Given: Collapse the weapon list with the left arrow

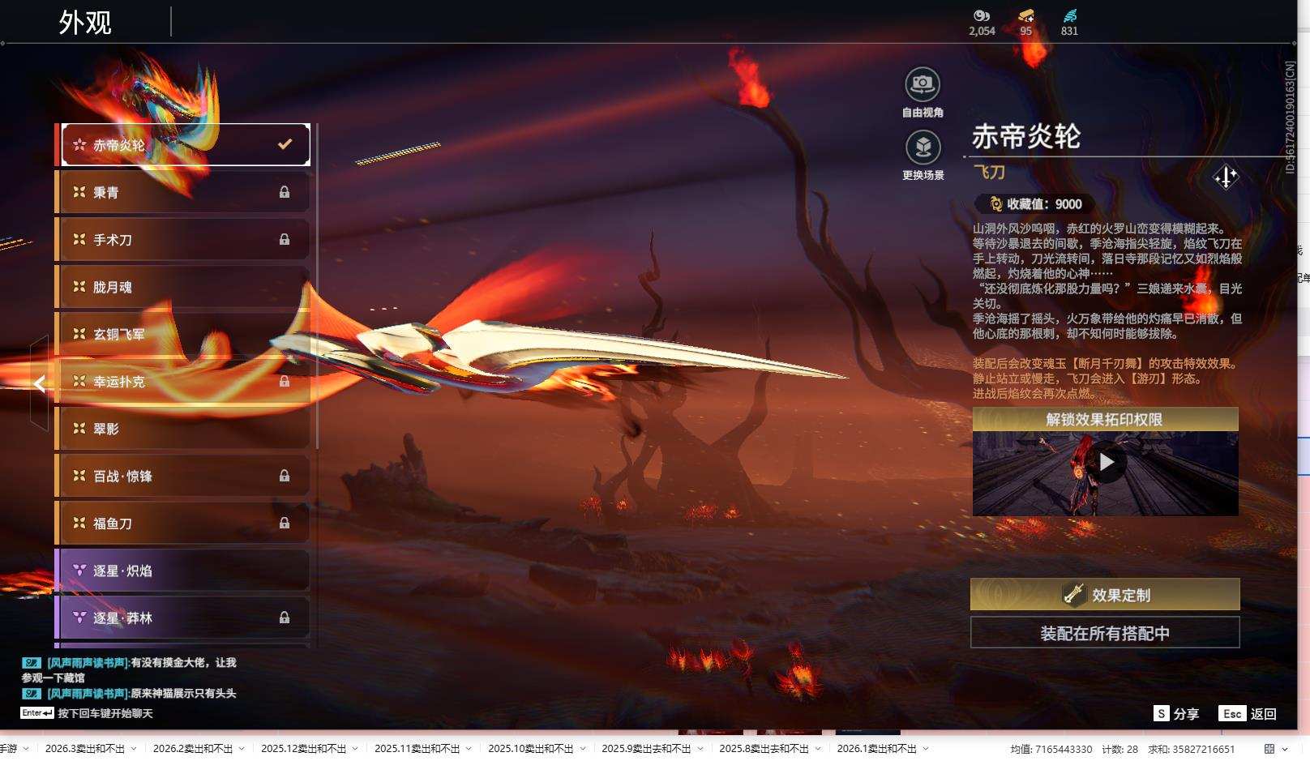Looking at the screenshot, I should pyautogui.click(x=38, y=383).
